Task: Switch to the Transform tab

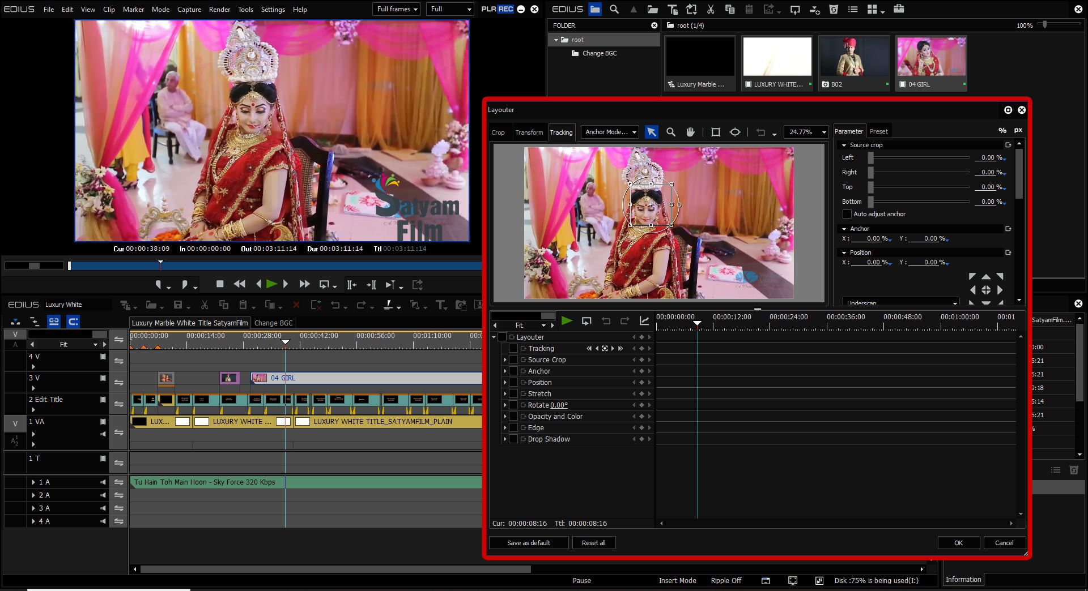Action: (529, 132)
